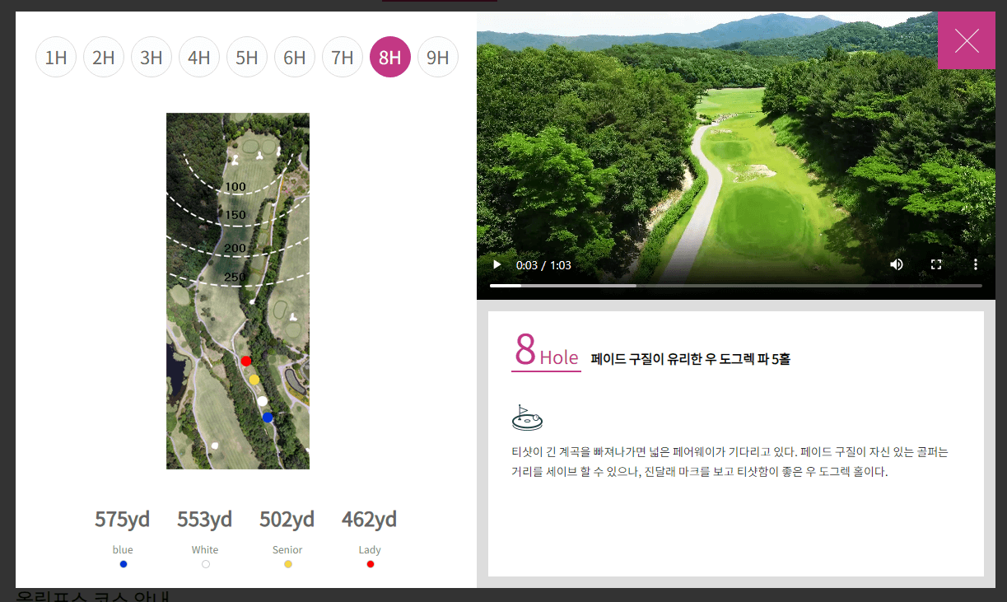The image size is (1007, 602).
Task: Select hole 3H
Action: coord(152,57)
